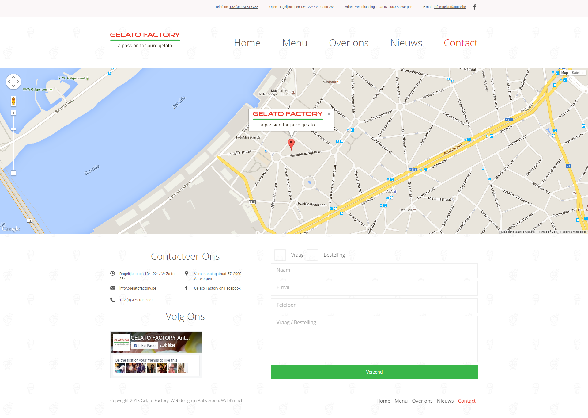
Task: Click the Gelato Factory header logo
Action: tap(145, 40)
